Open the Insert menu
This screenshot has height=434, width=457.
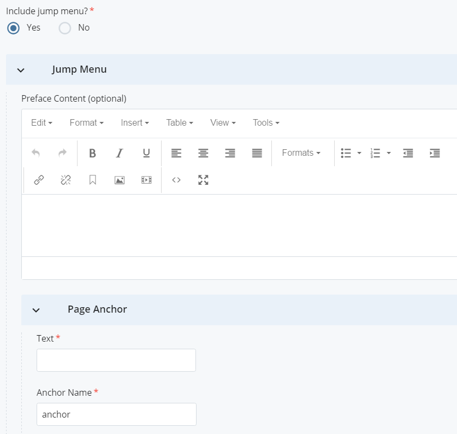pos(134,123)
